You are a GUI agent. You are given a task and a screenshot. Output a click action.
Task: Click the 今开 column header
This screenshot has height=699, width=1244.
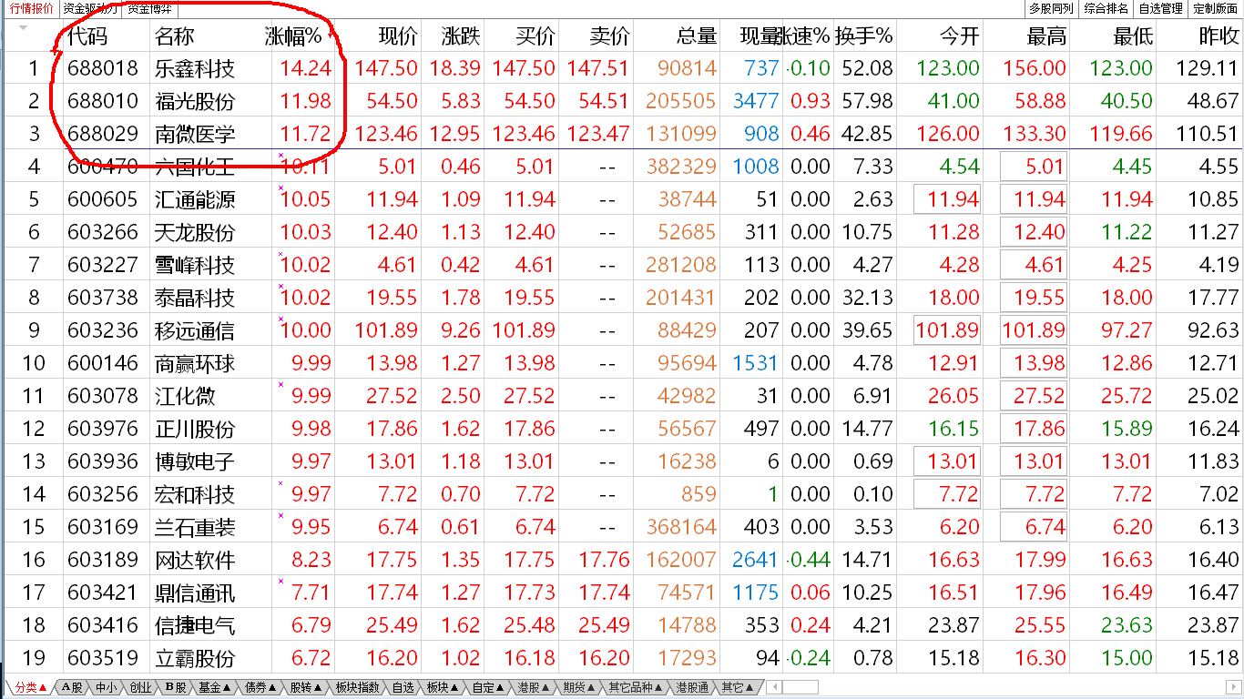pos(960,36)
